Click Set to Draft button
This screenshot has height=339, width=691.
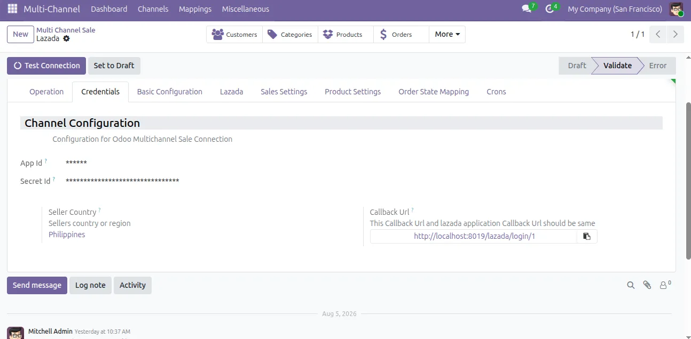(114, 66)
